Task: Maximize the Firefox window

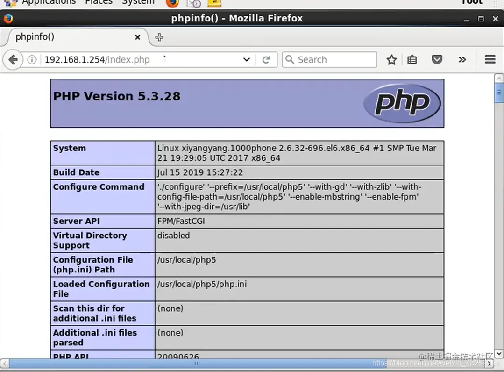Action: [481, 19]
